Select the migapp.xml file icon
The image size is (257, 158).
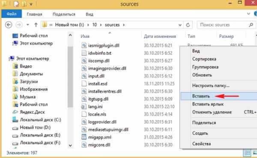tap(84, 137)
